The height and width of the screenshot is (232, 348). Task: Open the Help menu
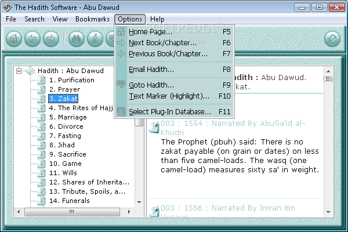[x=157, y=19]
